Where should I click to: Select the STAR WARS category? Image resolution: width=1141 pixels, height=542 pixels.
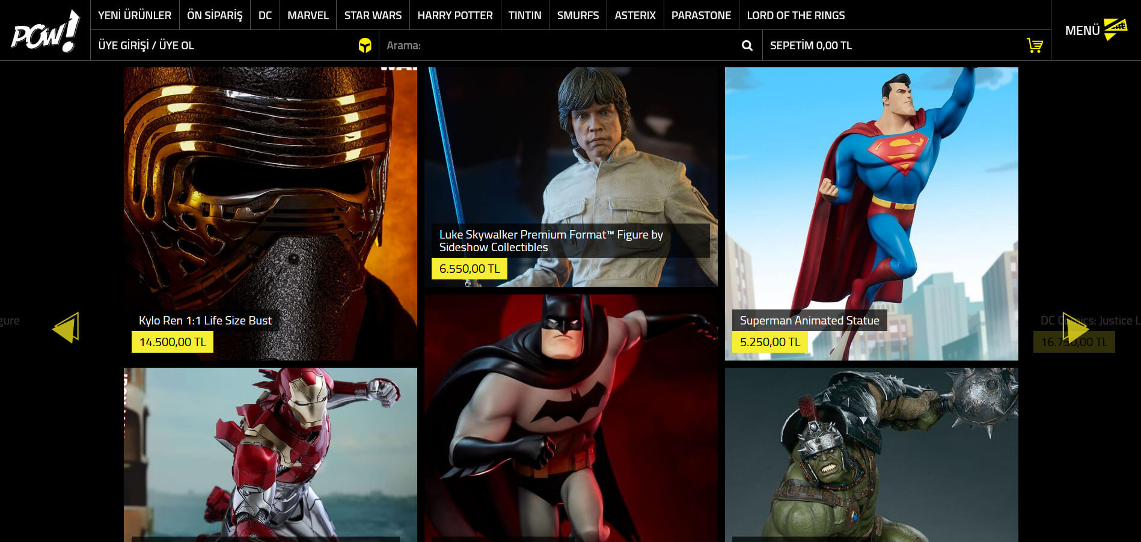point(373,16)
